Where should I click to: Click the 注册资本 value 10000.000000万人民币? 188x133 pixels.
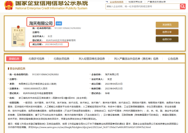coord(35,89)
